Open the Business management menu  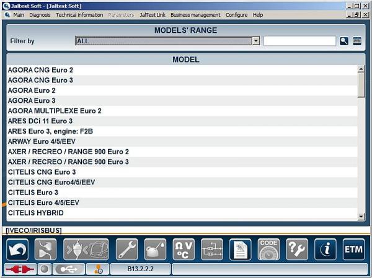(x=195, y=15)
